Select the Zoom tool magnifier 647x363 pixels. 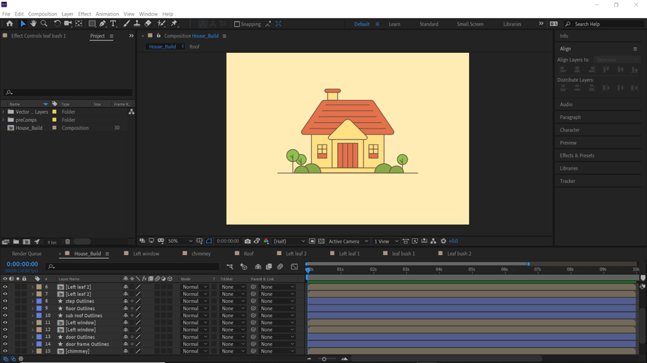coord(44,24)
